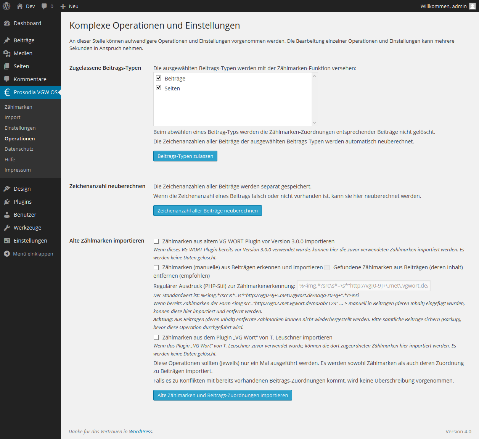Click Alte Zählmarken und Beitrags-Zuordnungen importieren
479x439 pixels.
[223, 395]
